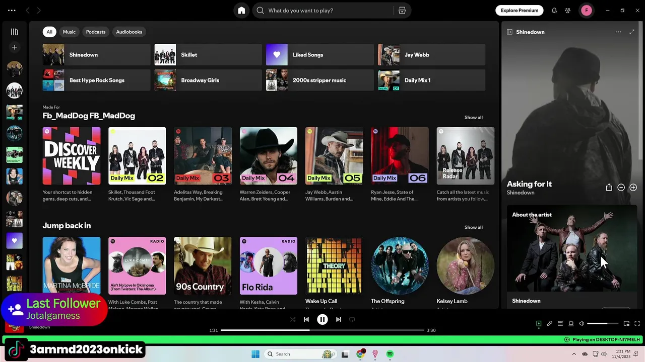Select the Music filter chip
This screenshot has width=645, height=362.
69,32
